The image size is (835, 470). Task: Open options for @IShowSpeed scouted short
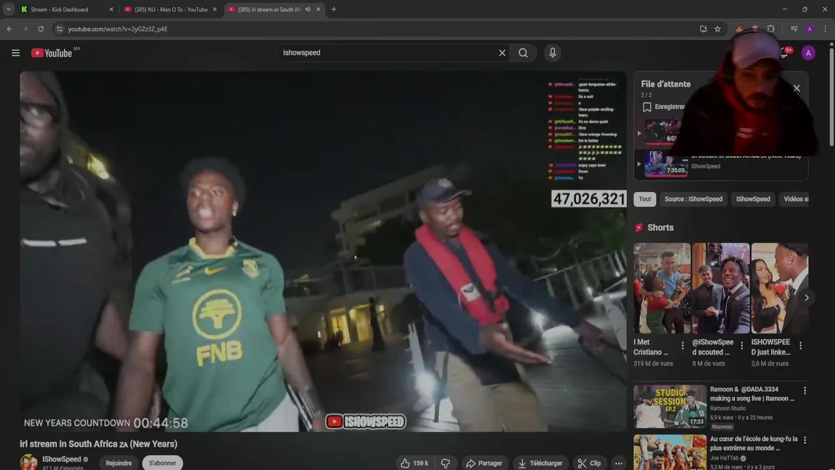click(742, 346)
